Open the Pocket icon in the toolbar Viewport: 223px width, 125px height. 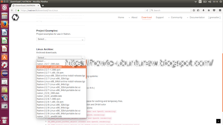click(x=214, y=10)
